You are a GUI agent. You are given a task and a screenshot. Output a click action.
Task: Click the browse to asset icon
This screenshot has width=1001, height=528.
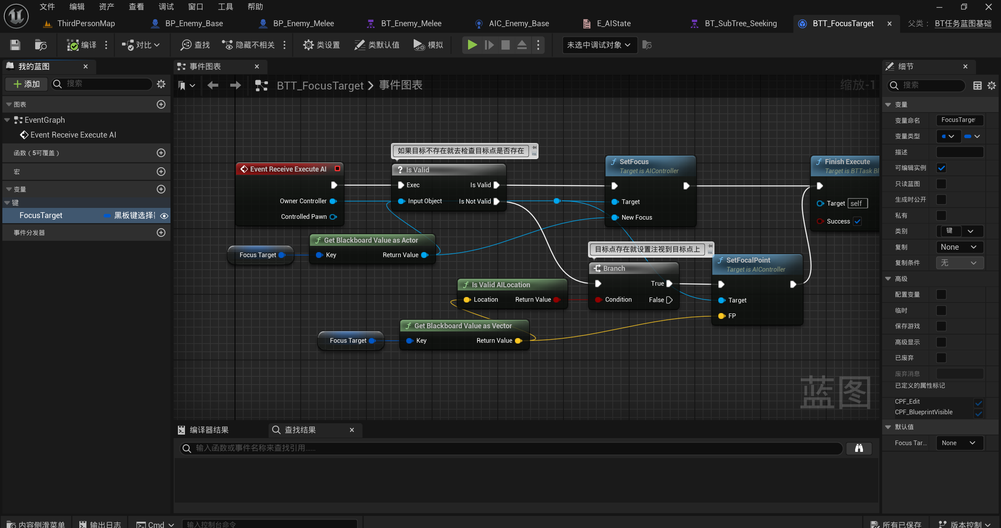pos(41,45)
